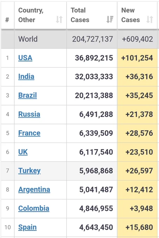Image resolution: width=159 pixels, height=238 pixels.
Task: Sort by the New Cases column arrows
Action: (x=150, y=20)
